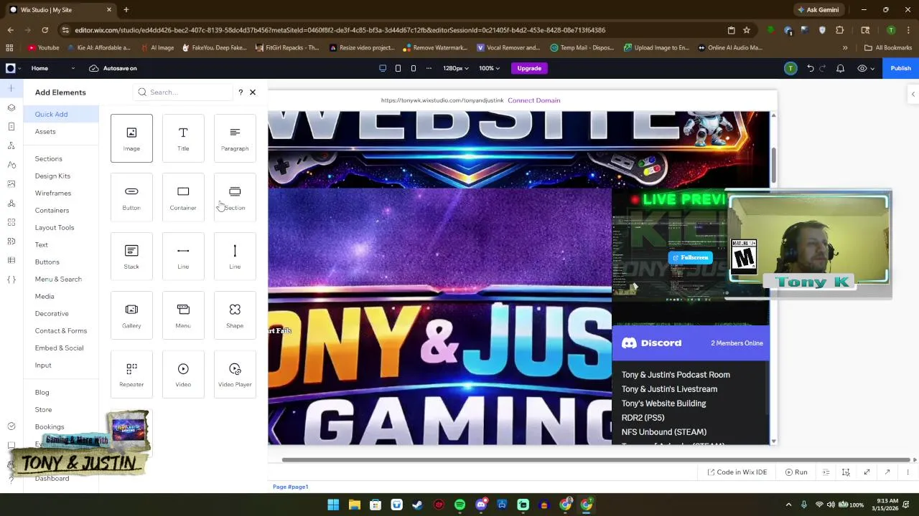Add a Stack element
This screenshot has height=516, width=919.
pyautogui.click(x=131, y=256)
